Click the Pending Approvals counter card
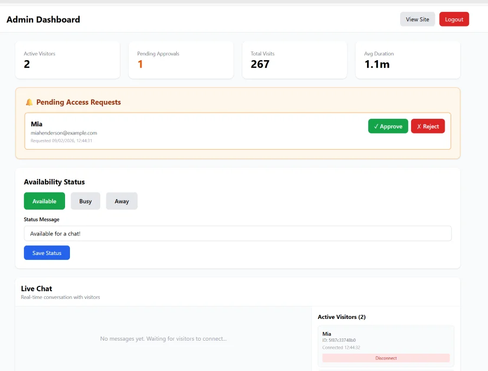The width and height of the screenshot is (488, 371). point(181,60)
